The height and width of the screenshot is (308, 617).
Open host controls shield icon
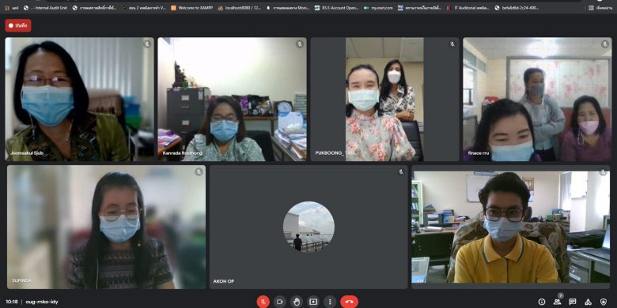point(604,302)
